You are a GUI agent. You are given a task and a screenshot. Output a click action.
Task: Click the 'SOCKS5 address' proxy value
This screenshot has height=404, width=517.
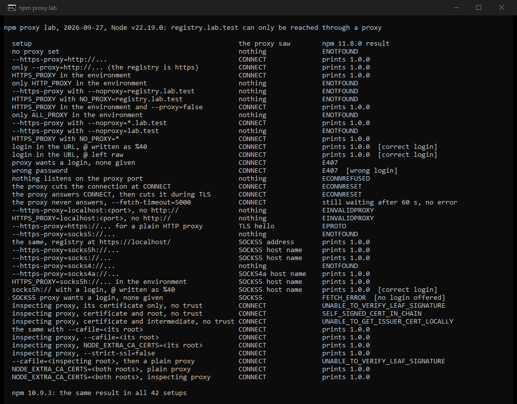point(266,242)
